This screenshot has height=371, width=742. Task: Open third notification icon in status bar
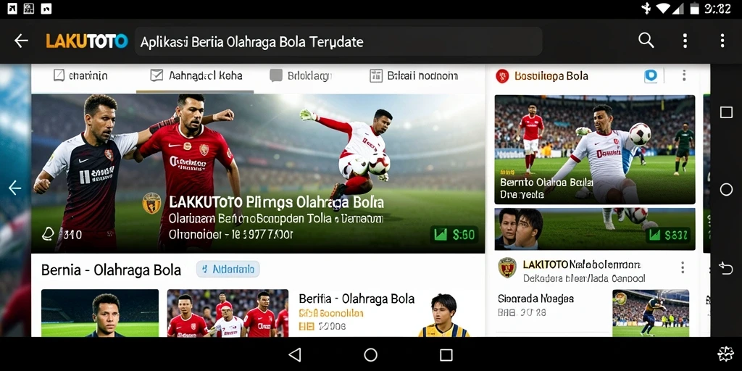tap(46, 9)
